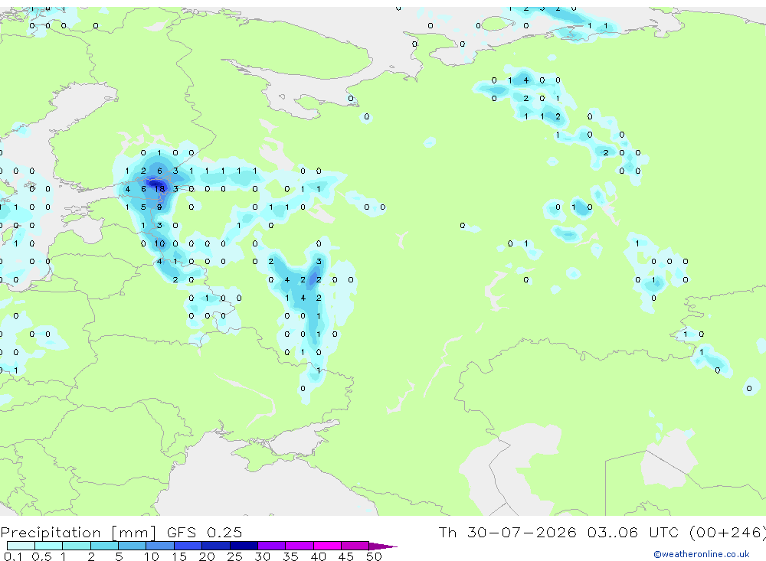Click the '(00+246)' forecast offset text
This screenshot has height=561, width=766.
(x=728, y=533)
